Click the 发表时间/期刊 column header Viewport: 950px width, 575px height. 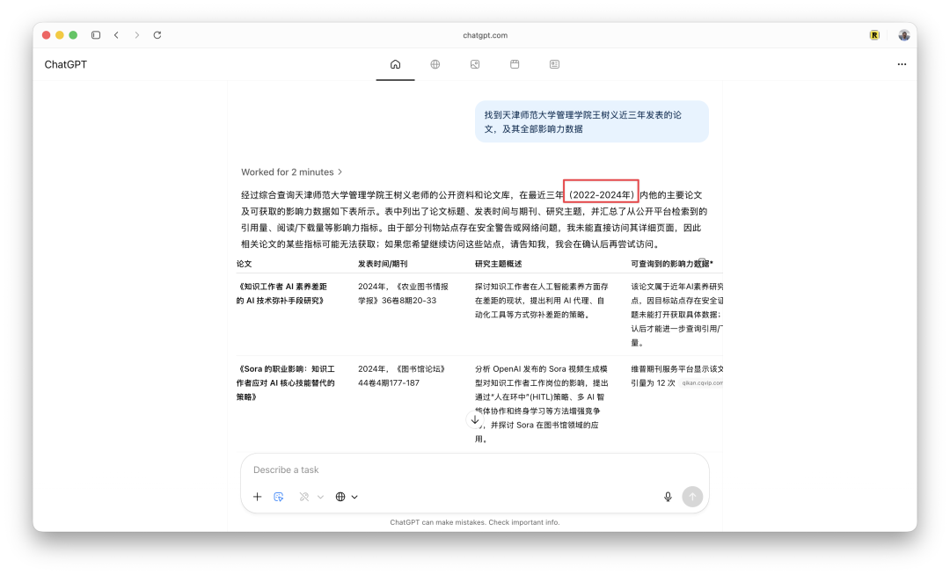tap(383, 264)
